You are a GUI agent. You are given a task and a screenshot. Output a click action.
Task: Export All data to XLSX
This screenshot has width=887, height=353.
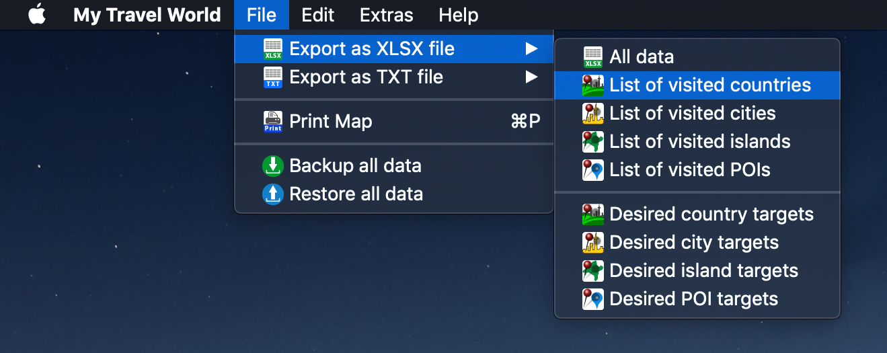coord(697,57)
